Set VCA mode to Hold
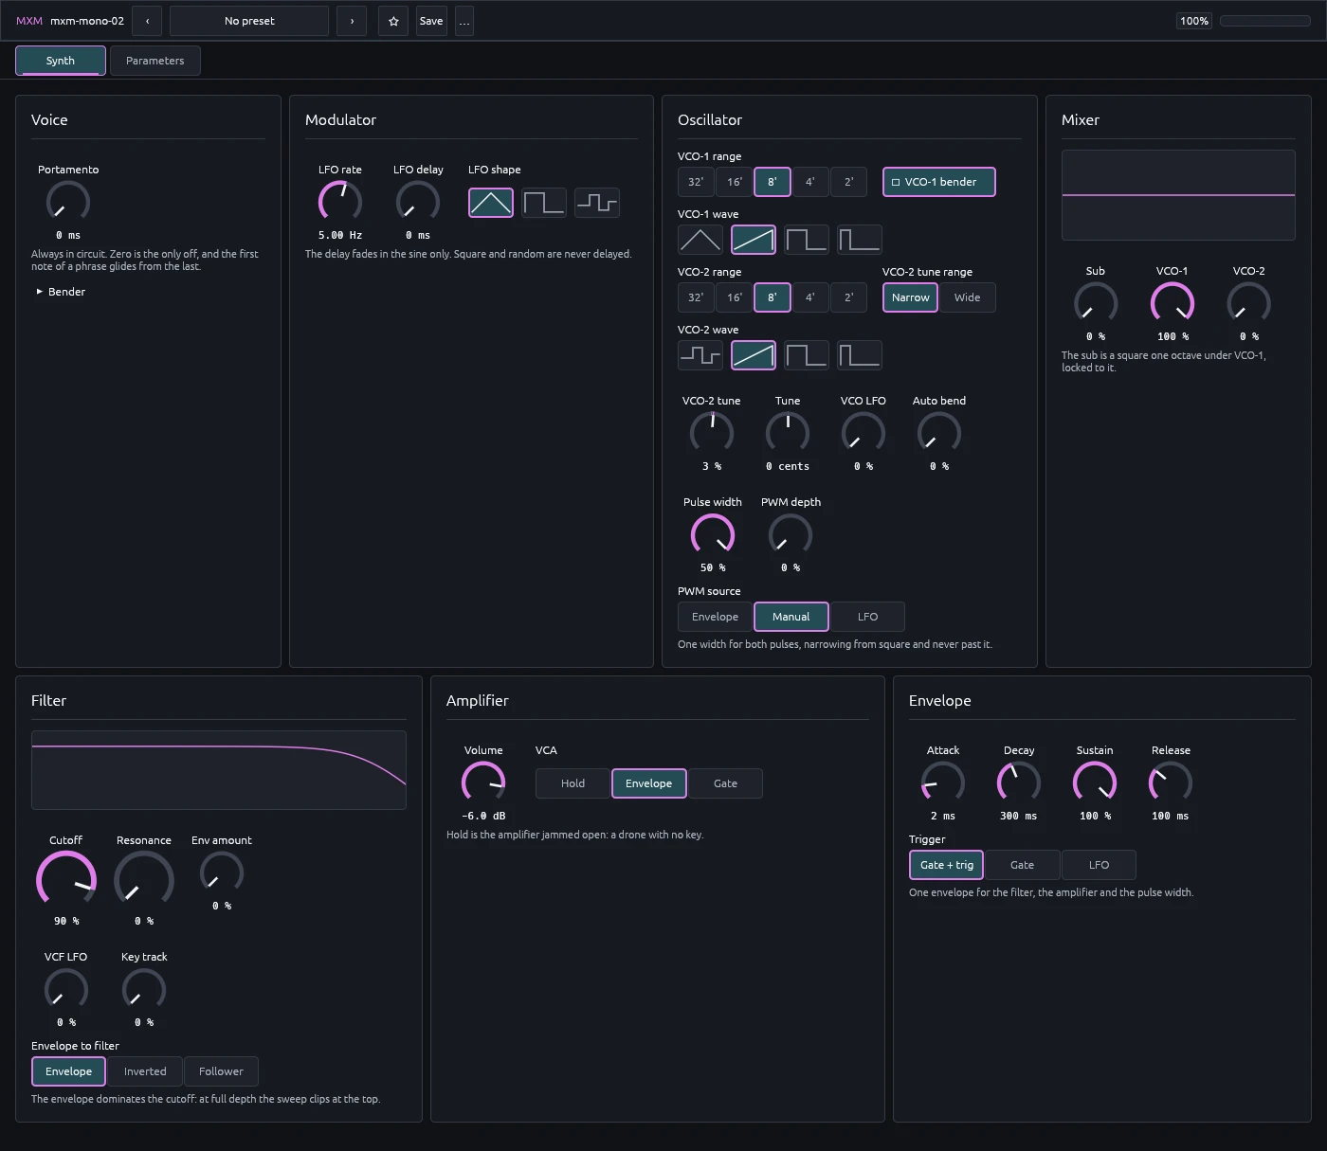 point(573,783)
